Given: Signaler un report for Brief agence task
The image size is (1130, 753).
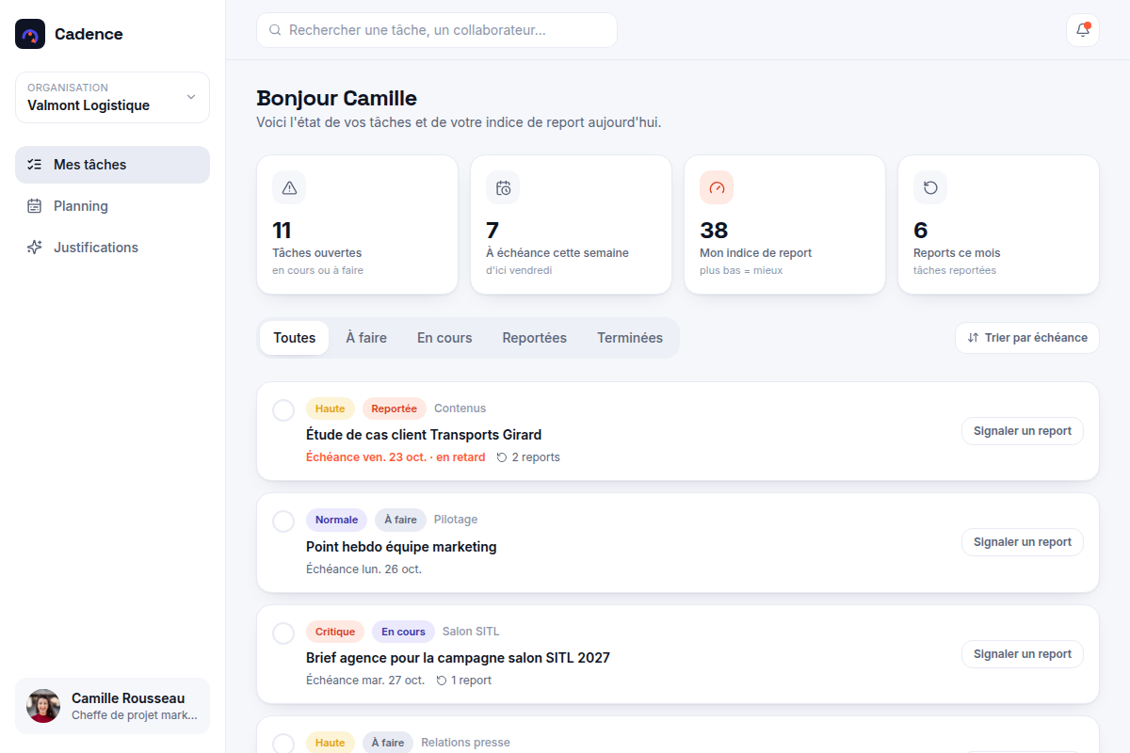Looking at the screenshot, I should tap(1023, 654).
